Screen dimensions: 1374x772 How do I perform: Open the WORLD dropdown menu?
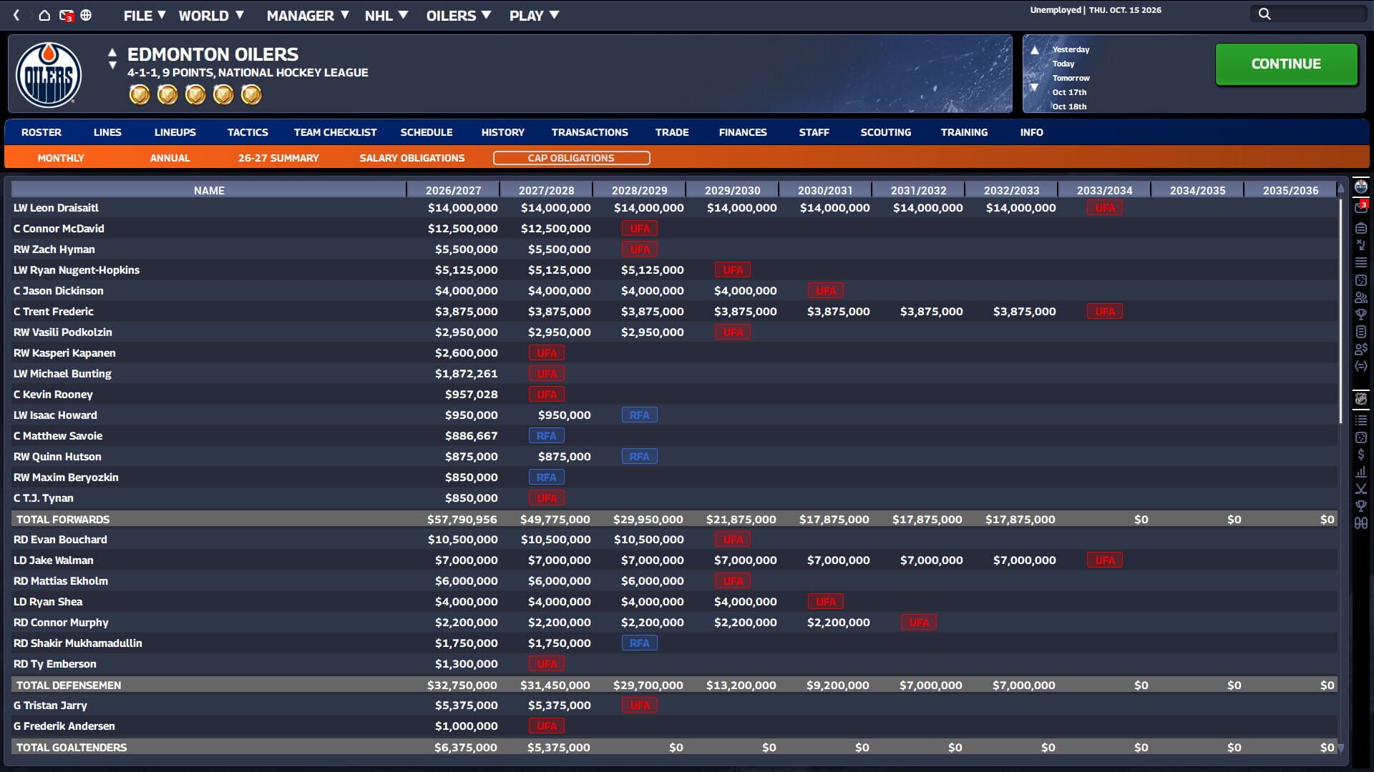211,15
